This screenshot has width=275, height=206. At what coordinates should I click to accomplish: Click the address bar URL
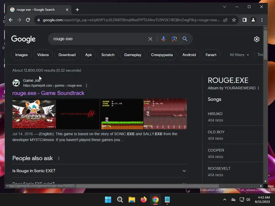point(131,20)
